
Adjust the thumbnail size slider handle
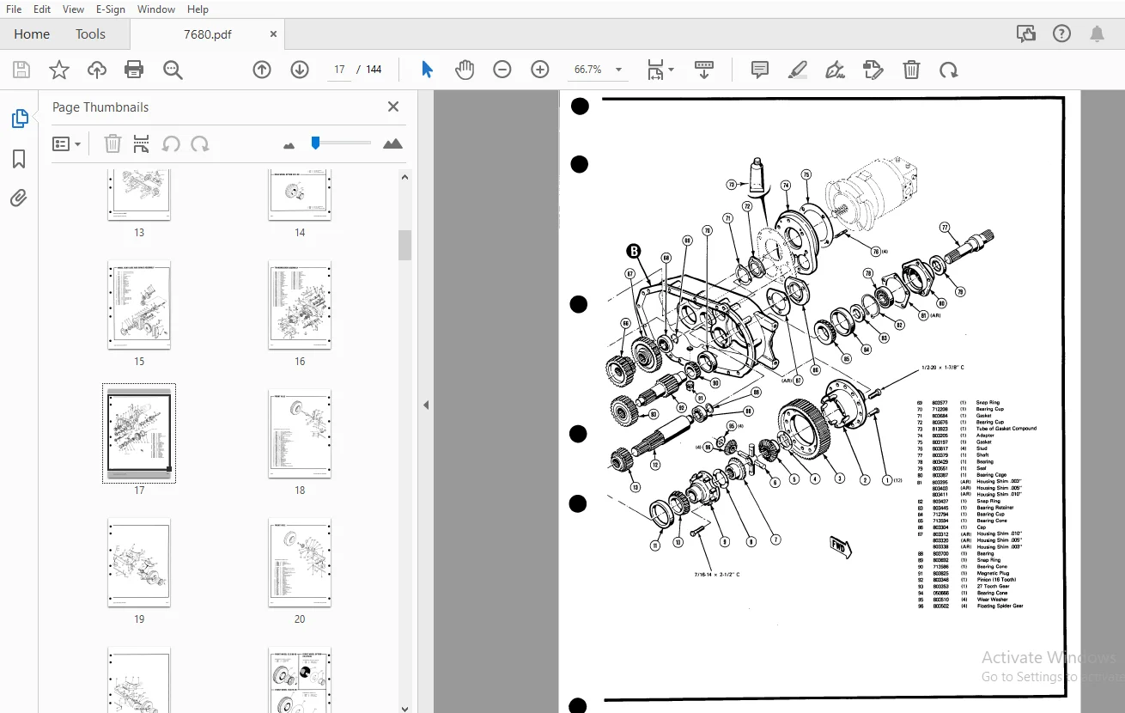coord(315,143)
